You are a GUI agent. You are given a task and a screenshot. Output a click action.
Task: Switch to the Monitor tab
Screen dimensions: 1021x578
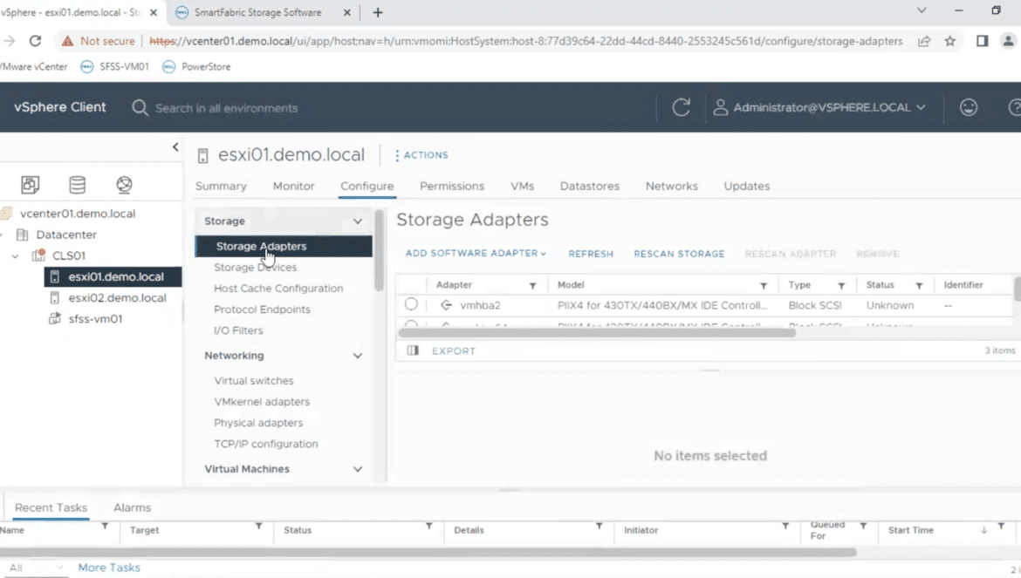[294, 186]
